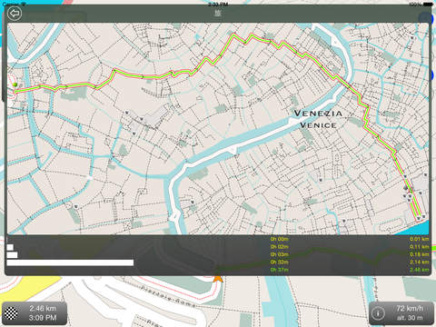Image resolution: width=436 pixels, height=327 pixels.
Task: Select the green start marker on the route
Action: (x=15, y=84)
